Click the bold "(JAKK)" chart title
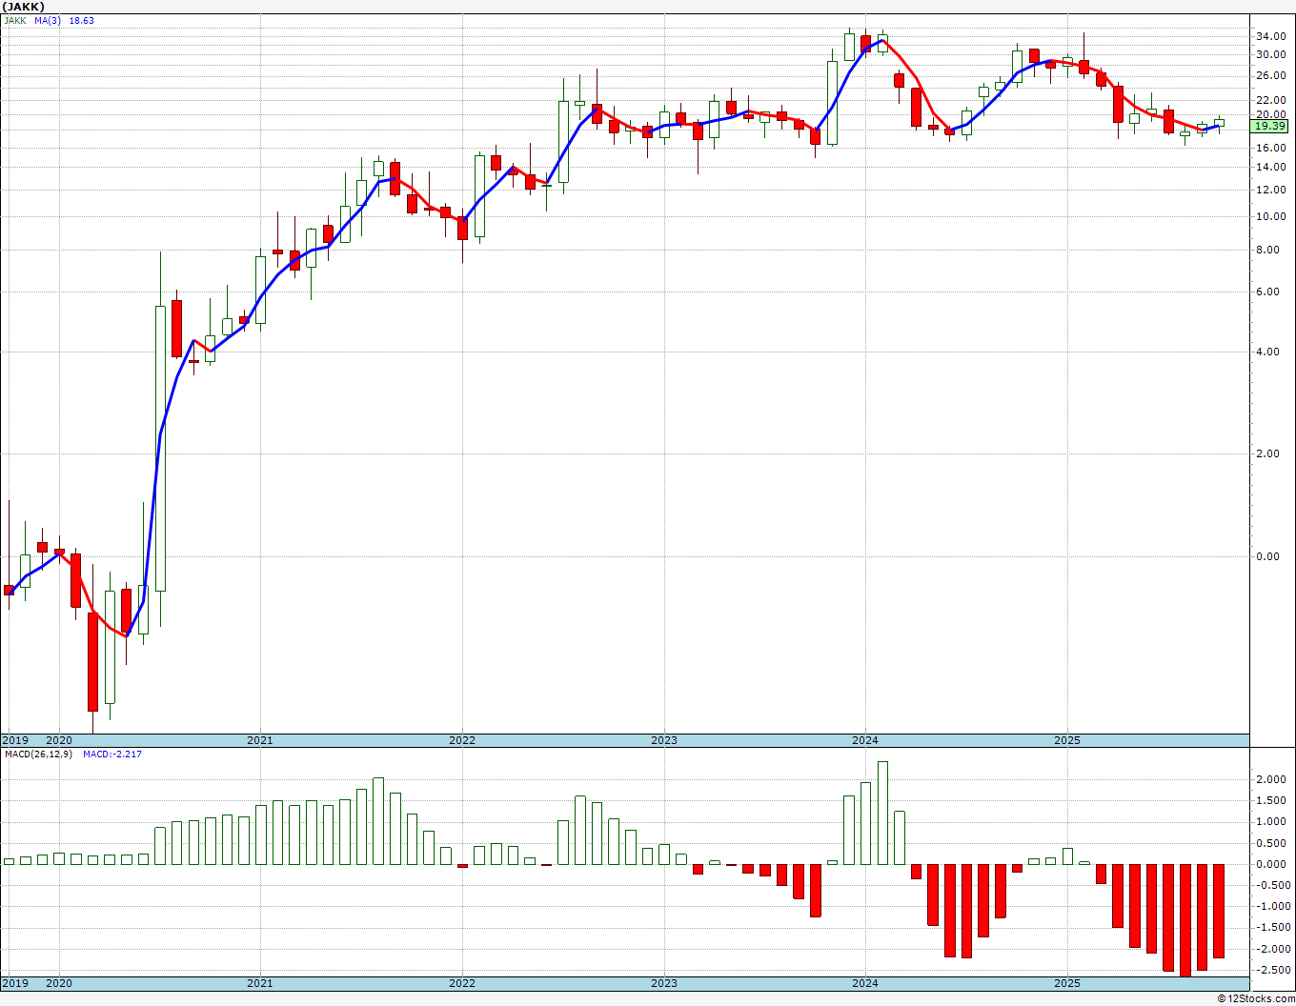This screenshot has height=1006, width=1296. 23,7
